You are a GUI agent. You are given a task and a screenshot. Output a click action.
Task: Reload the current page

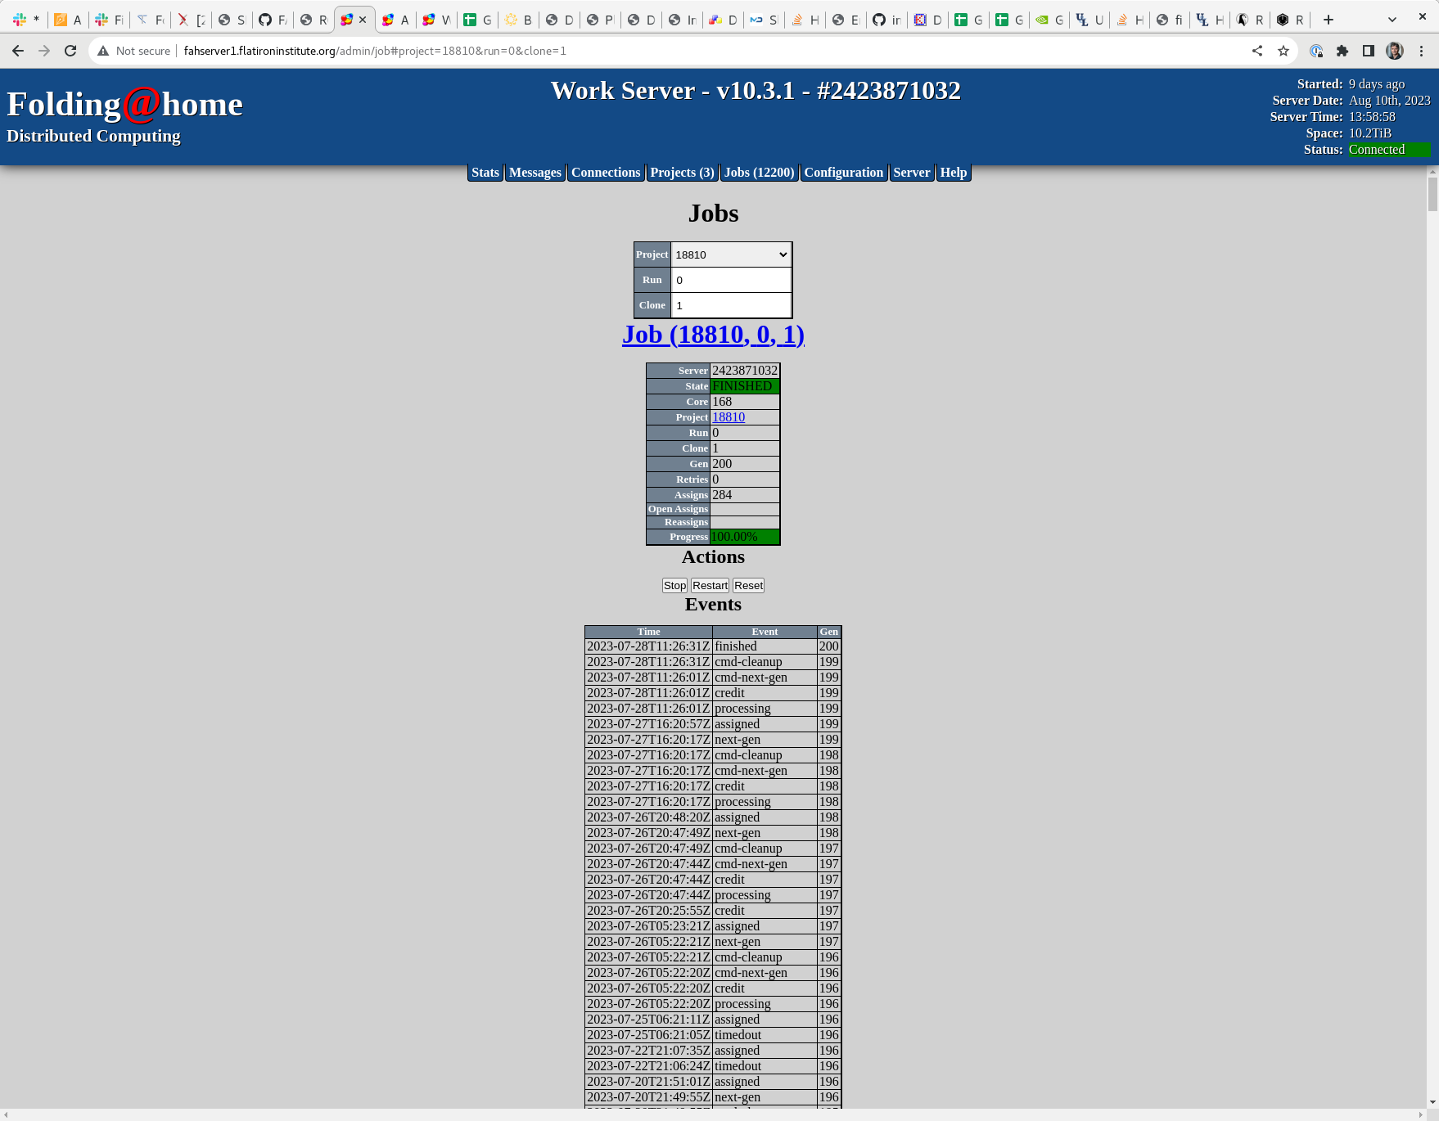click(70, 51)
